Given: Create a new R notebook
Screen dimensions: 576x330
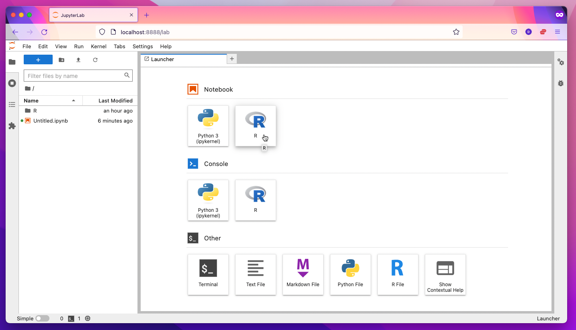Looking at the screenshot, I should (256, 126).
